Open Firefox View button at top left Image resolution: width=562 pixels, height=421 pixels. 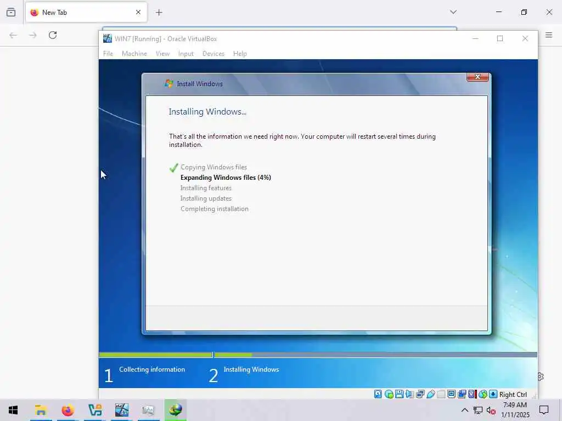tap(11, 12)
